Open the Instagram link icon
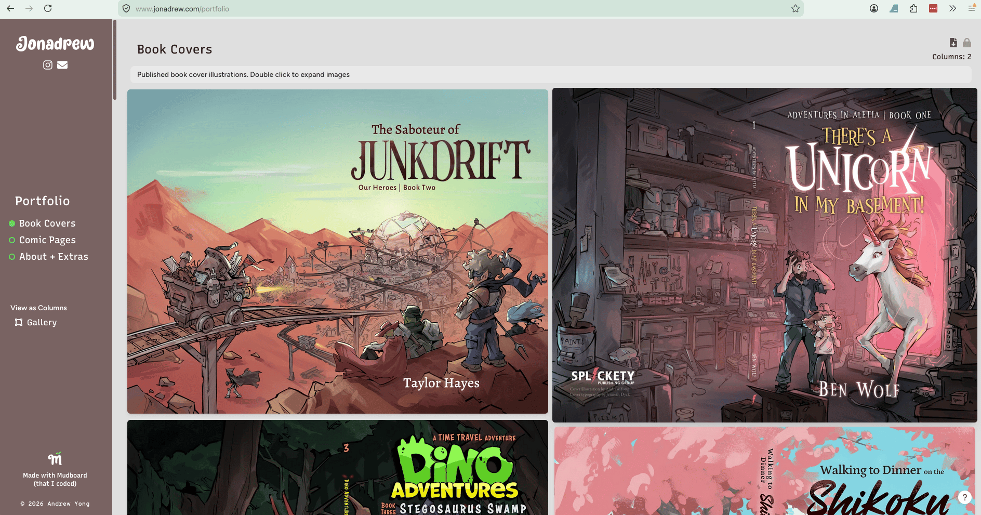This screenshot has width=981, height=515. pyautogui.click(x=48, y=65)
